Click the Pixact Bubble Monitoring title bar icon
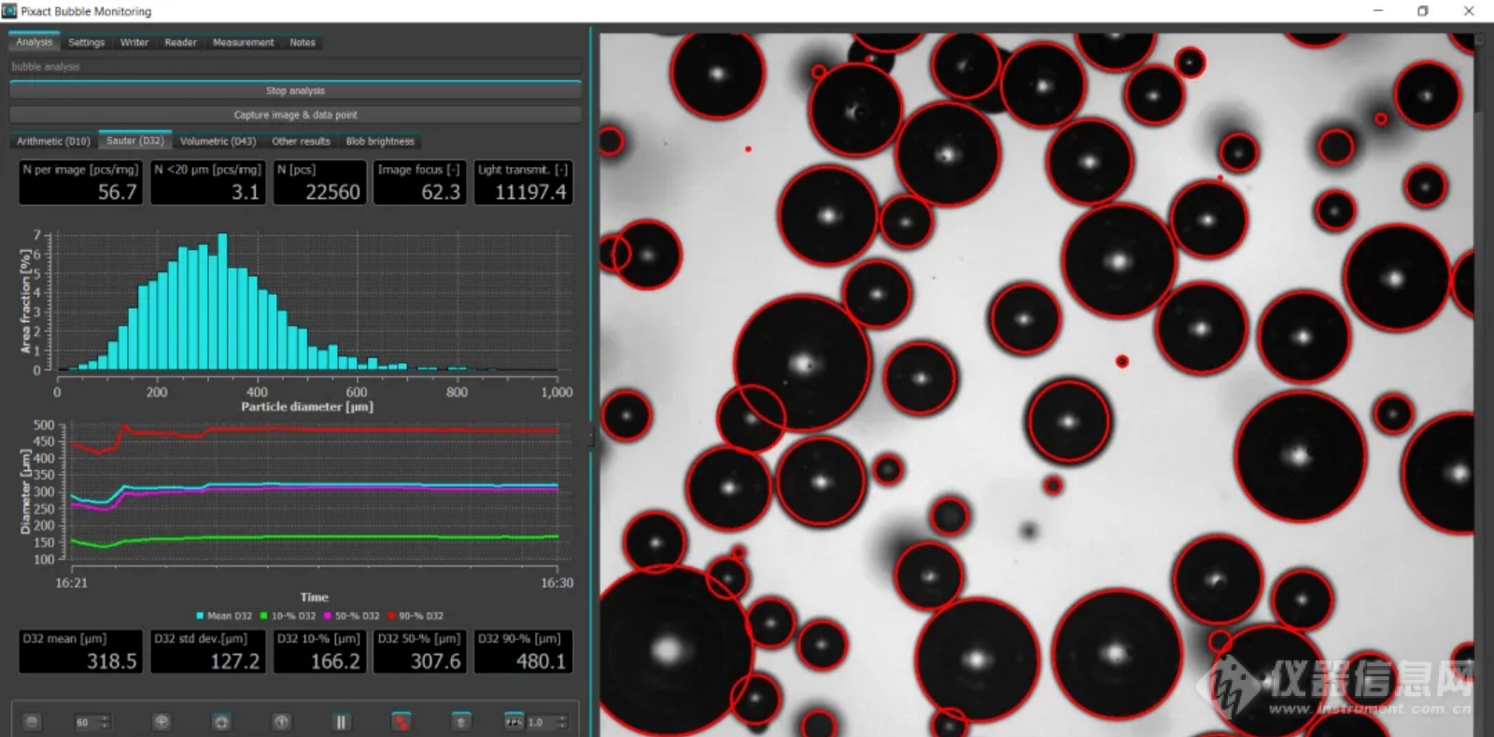This screenshot has width=1494, height=737. (9, 11)
